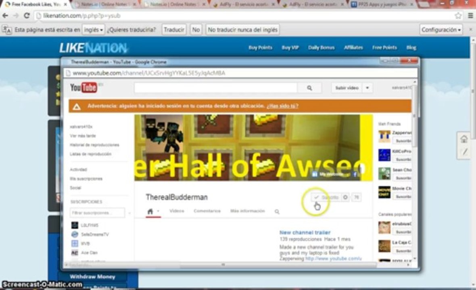
Task: Open the channel Comentarios tab
Action: pos(207,211)
